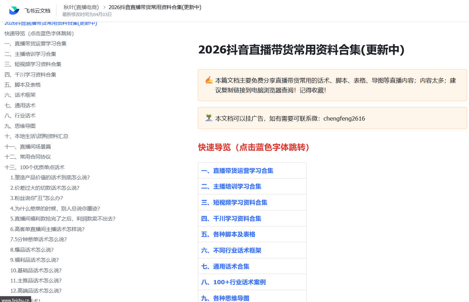Follow table link 七、通用话术合集

225,267
